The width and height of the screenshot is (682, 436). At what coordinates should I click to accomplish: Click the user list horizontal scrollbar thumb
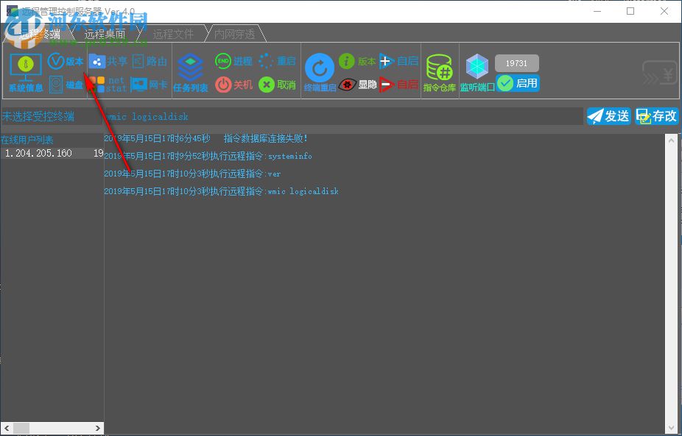click(x=21, y=428)
